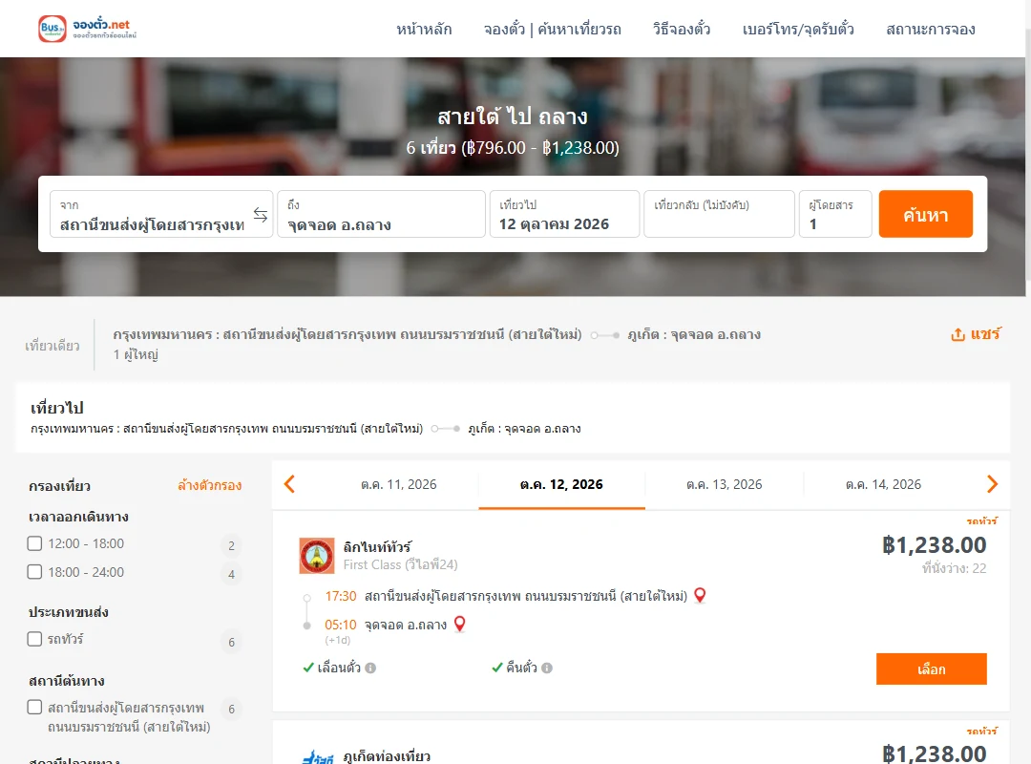
Task: Click info icon beside คืนตั๋ว
Action: tap(547, 668)
